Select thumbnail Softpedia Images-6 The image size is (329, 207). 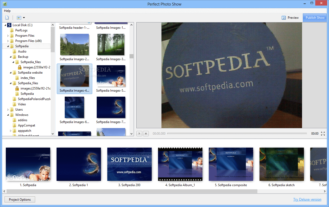[74, 107]
